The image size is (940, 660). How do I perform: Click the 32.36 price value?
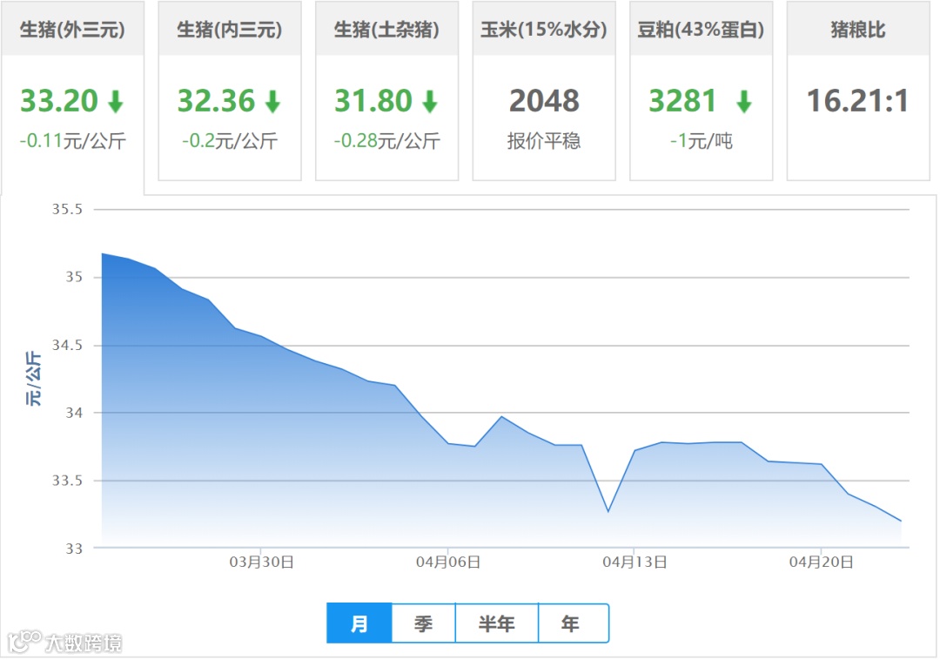point(217,101)
